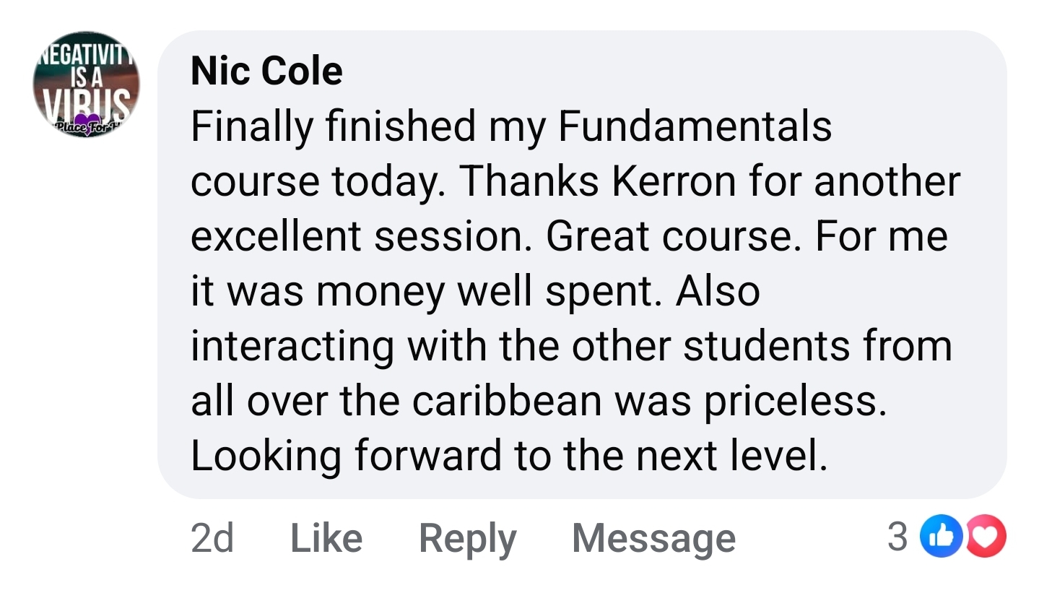
Task: Click the word "Fundamentals" in the comment
Action: 695,126
